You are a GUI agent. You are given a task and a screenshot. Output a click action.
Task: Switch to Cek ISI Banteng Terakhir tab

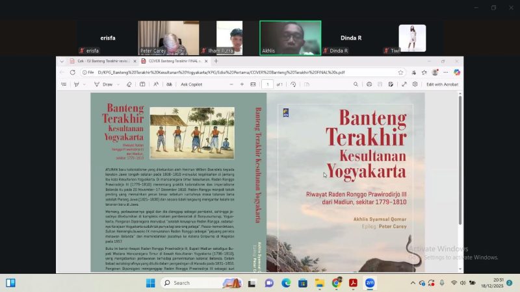97,61
